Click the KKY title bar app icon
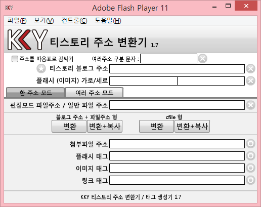This screenshot has width=261, height=207. [9, 8]
